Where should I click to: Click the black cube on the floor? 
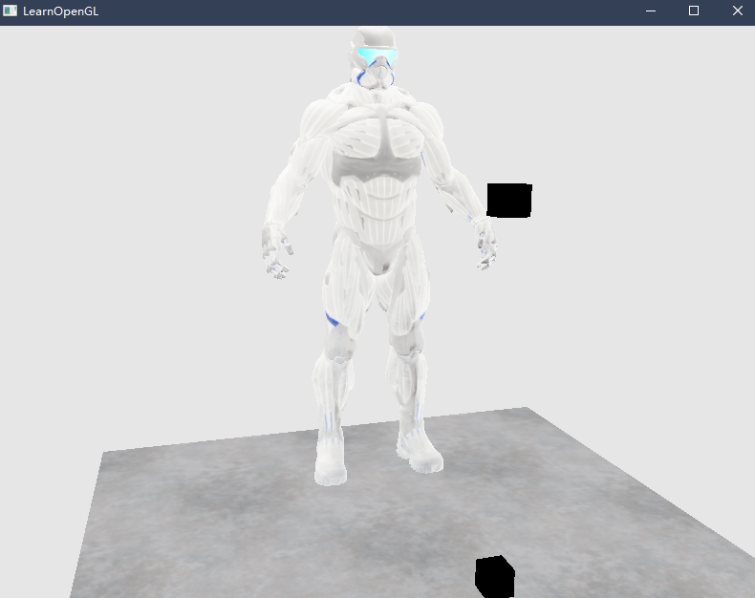494,576
